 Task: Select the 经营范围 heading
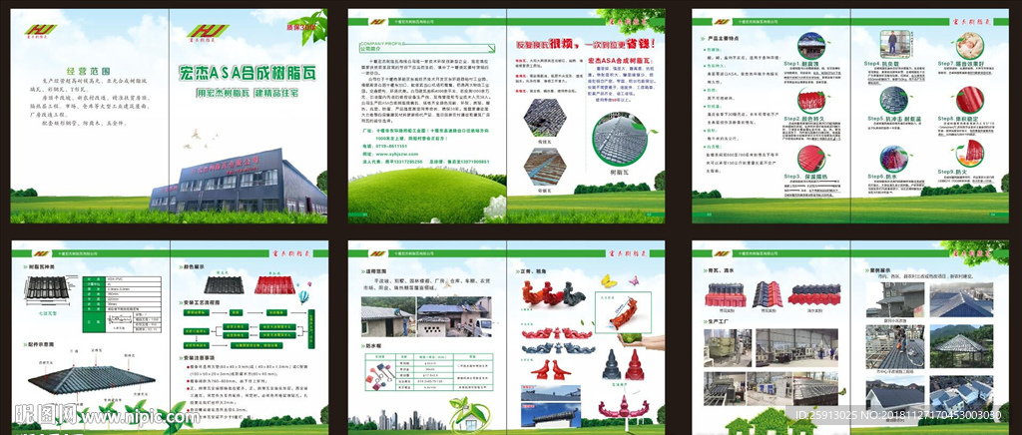[89, 70]
